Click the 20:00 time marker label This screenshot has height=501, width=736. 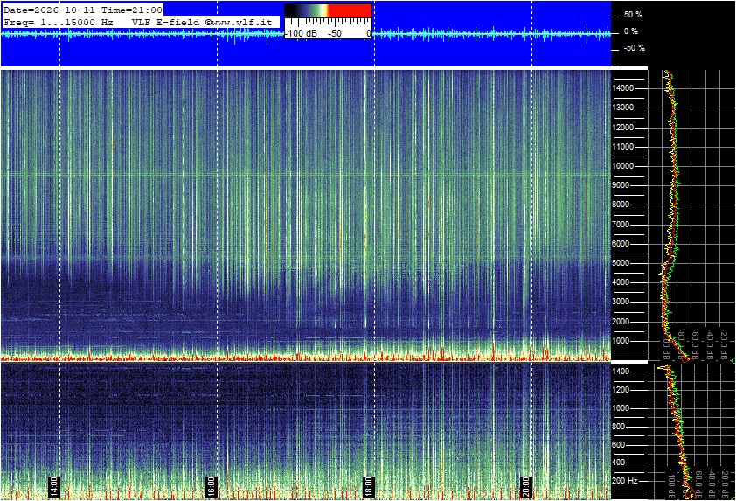(x=526, y=486)
